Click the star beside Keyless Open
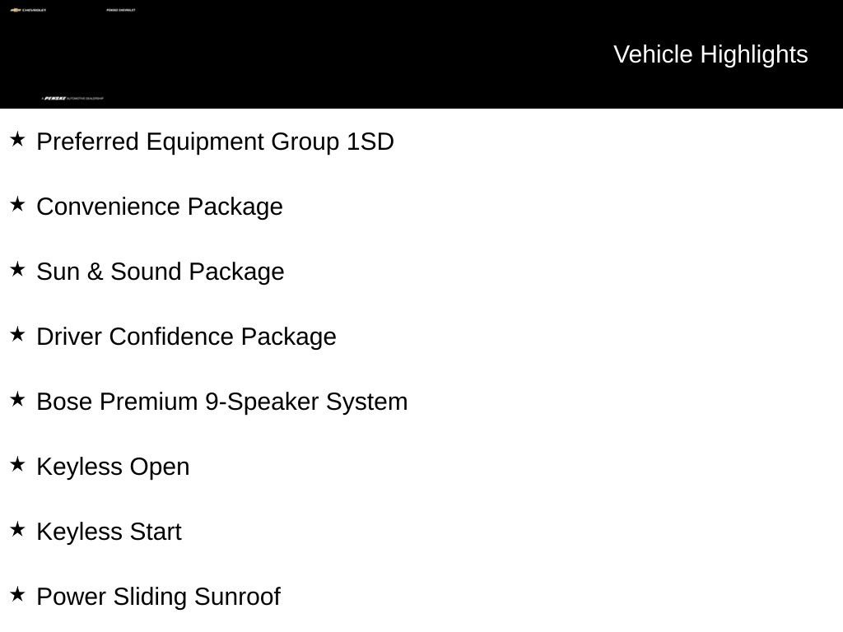 point(18,465)
